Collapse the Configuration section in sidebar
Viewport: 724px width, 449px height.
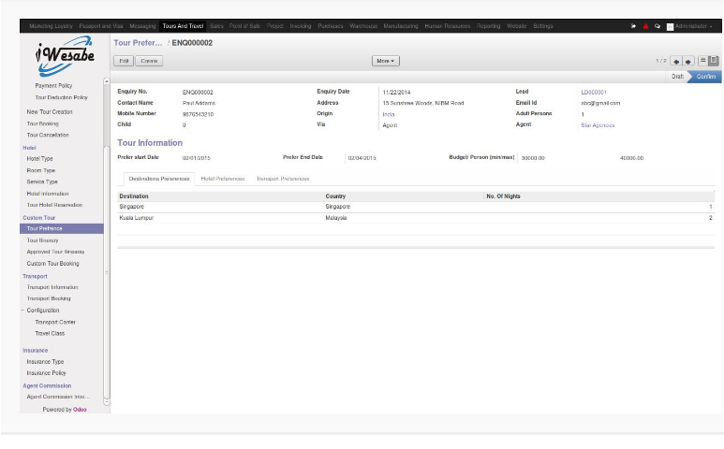pyautogui.click(x=22, y=311)
